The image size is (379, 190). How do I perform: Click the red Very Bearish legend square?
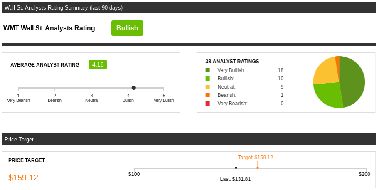coord(208,104)
